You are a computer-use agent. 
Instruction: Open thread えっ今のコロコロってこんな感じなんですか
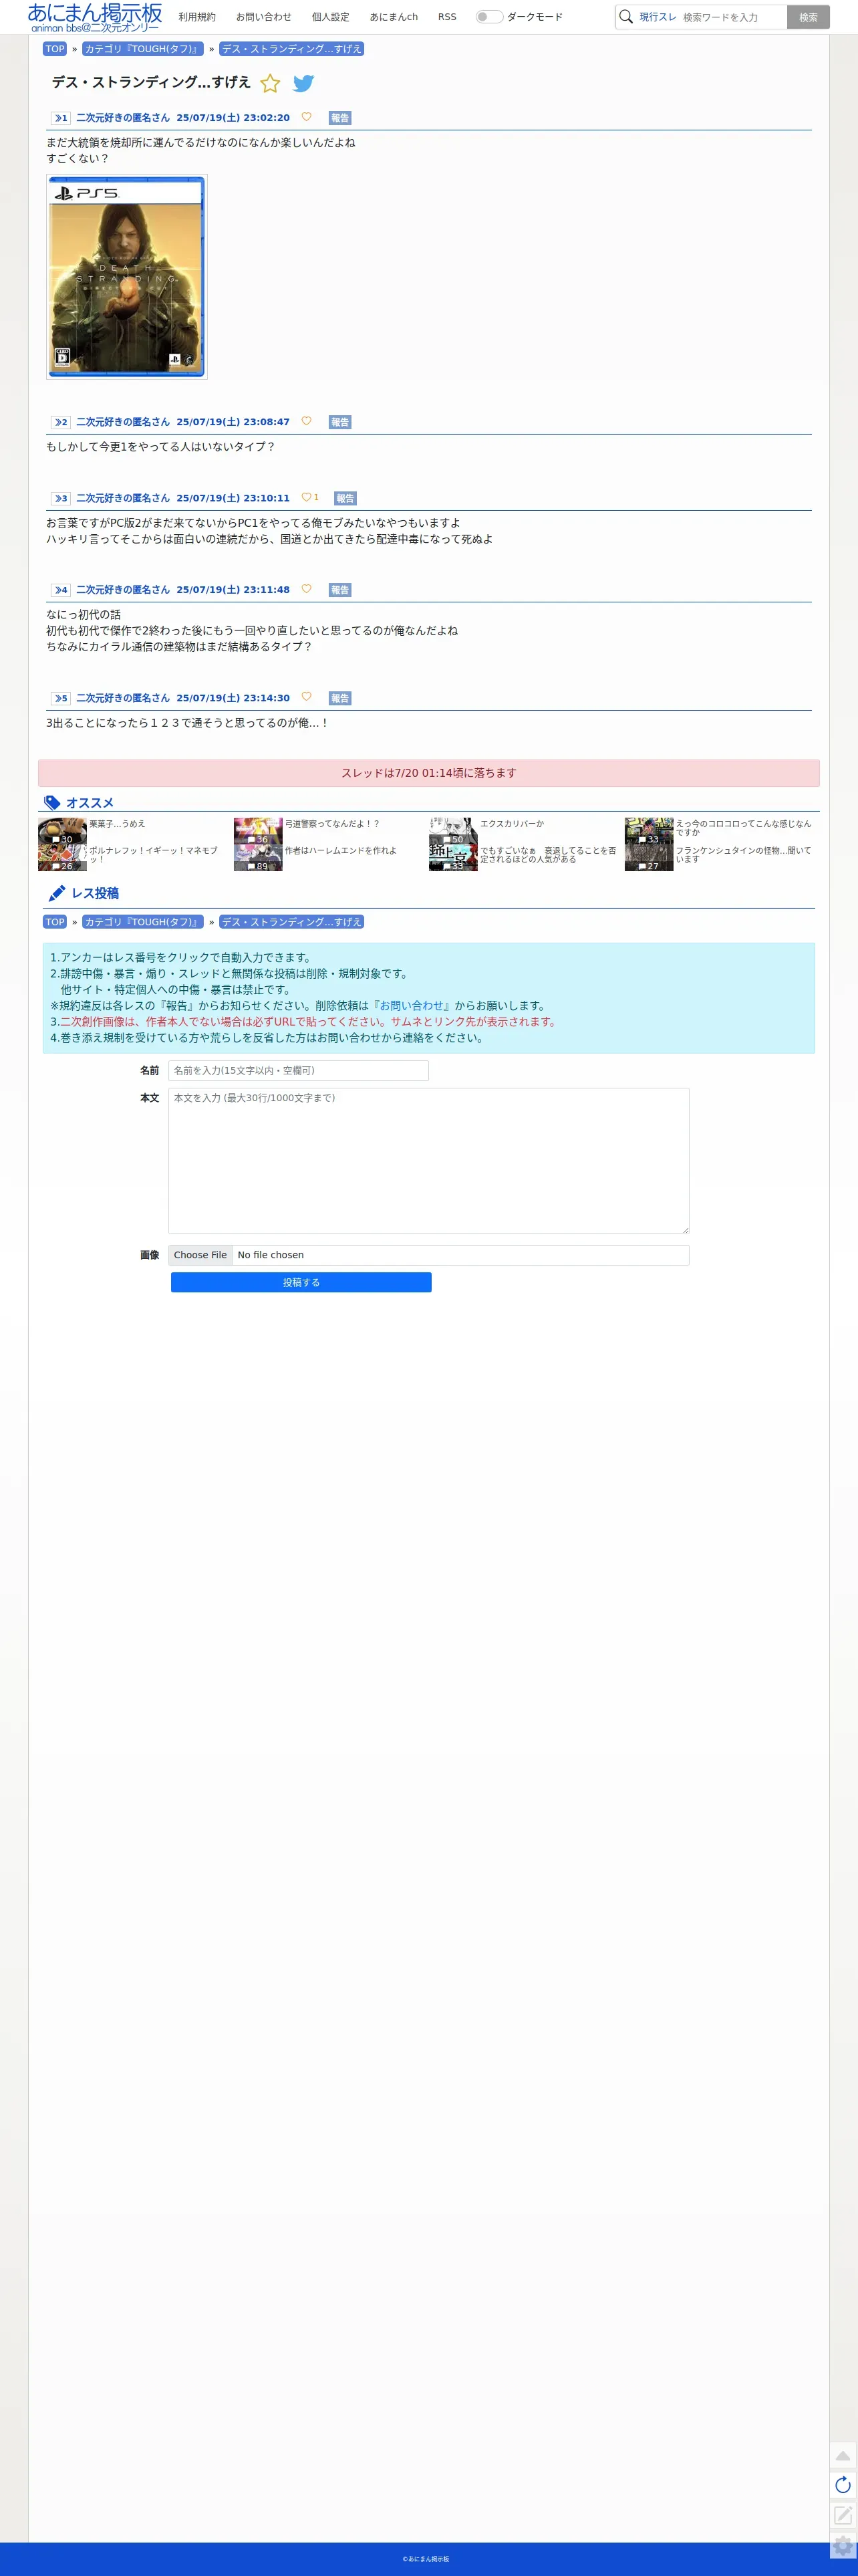pos(743,828)
